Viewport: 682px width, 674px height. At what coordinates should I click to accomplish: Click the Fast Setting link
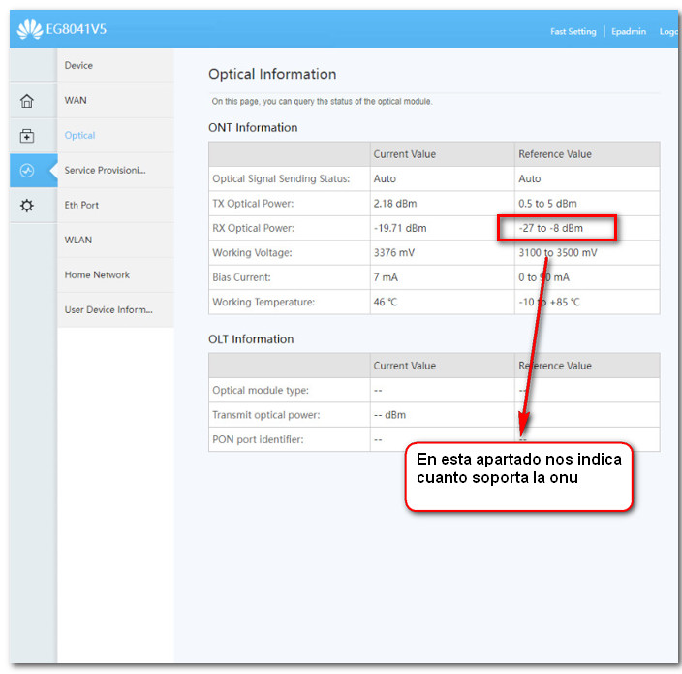pos(573,31)
